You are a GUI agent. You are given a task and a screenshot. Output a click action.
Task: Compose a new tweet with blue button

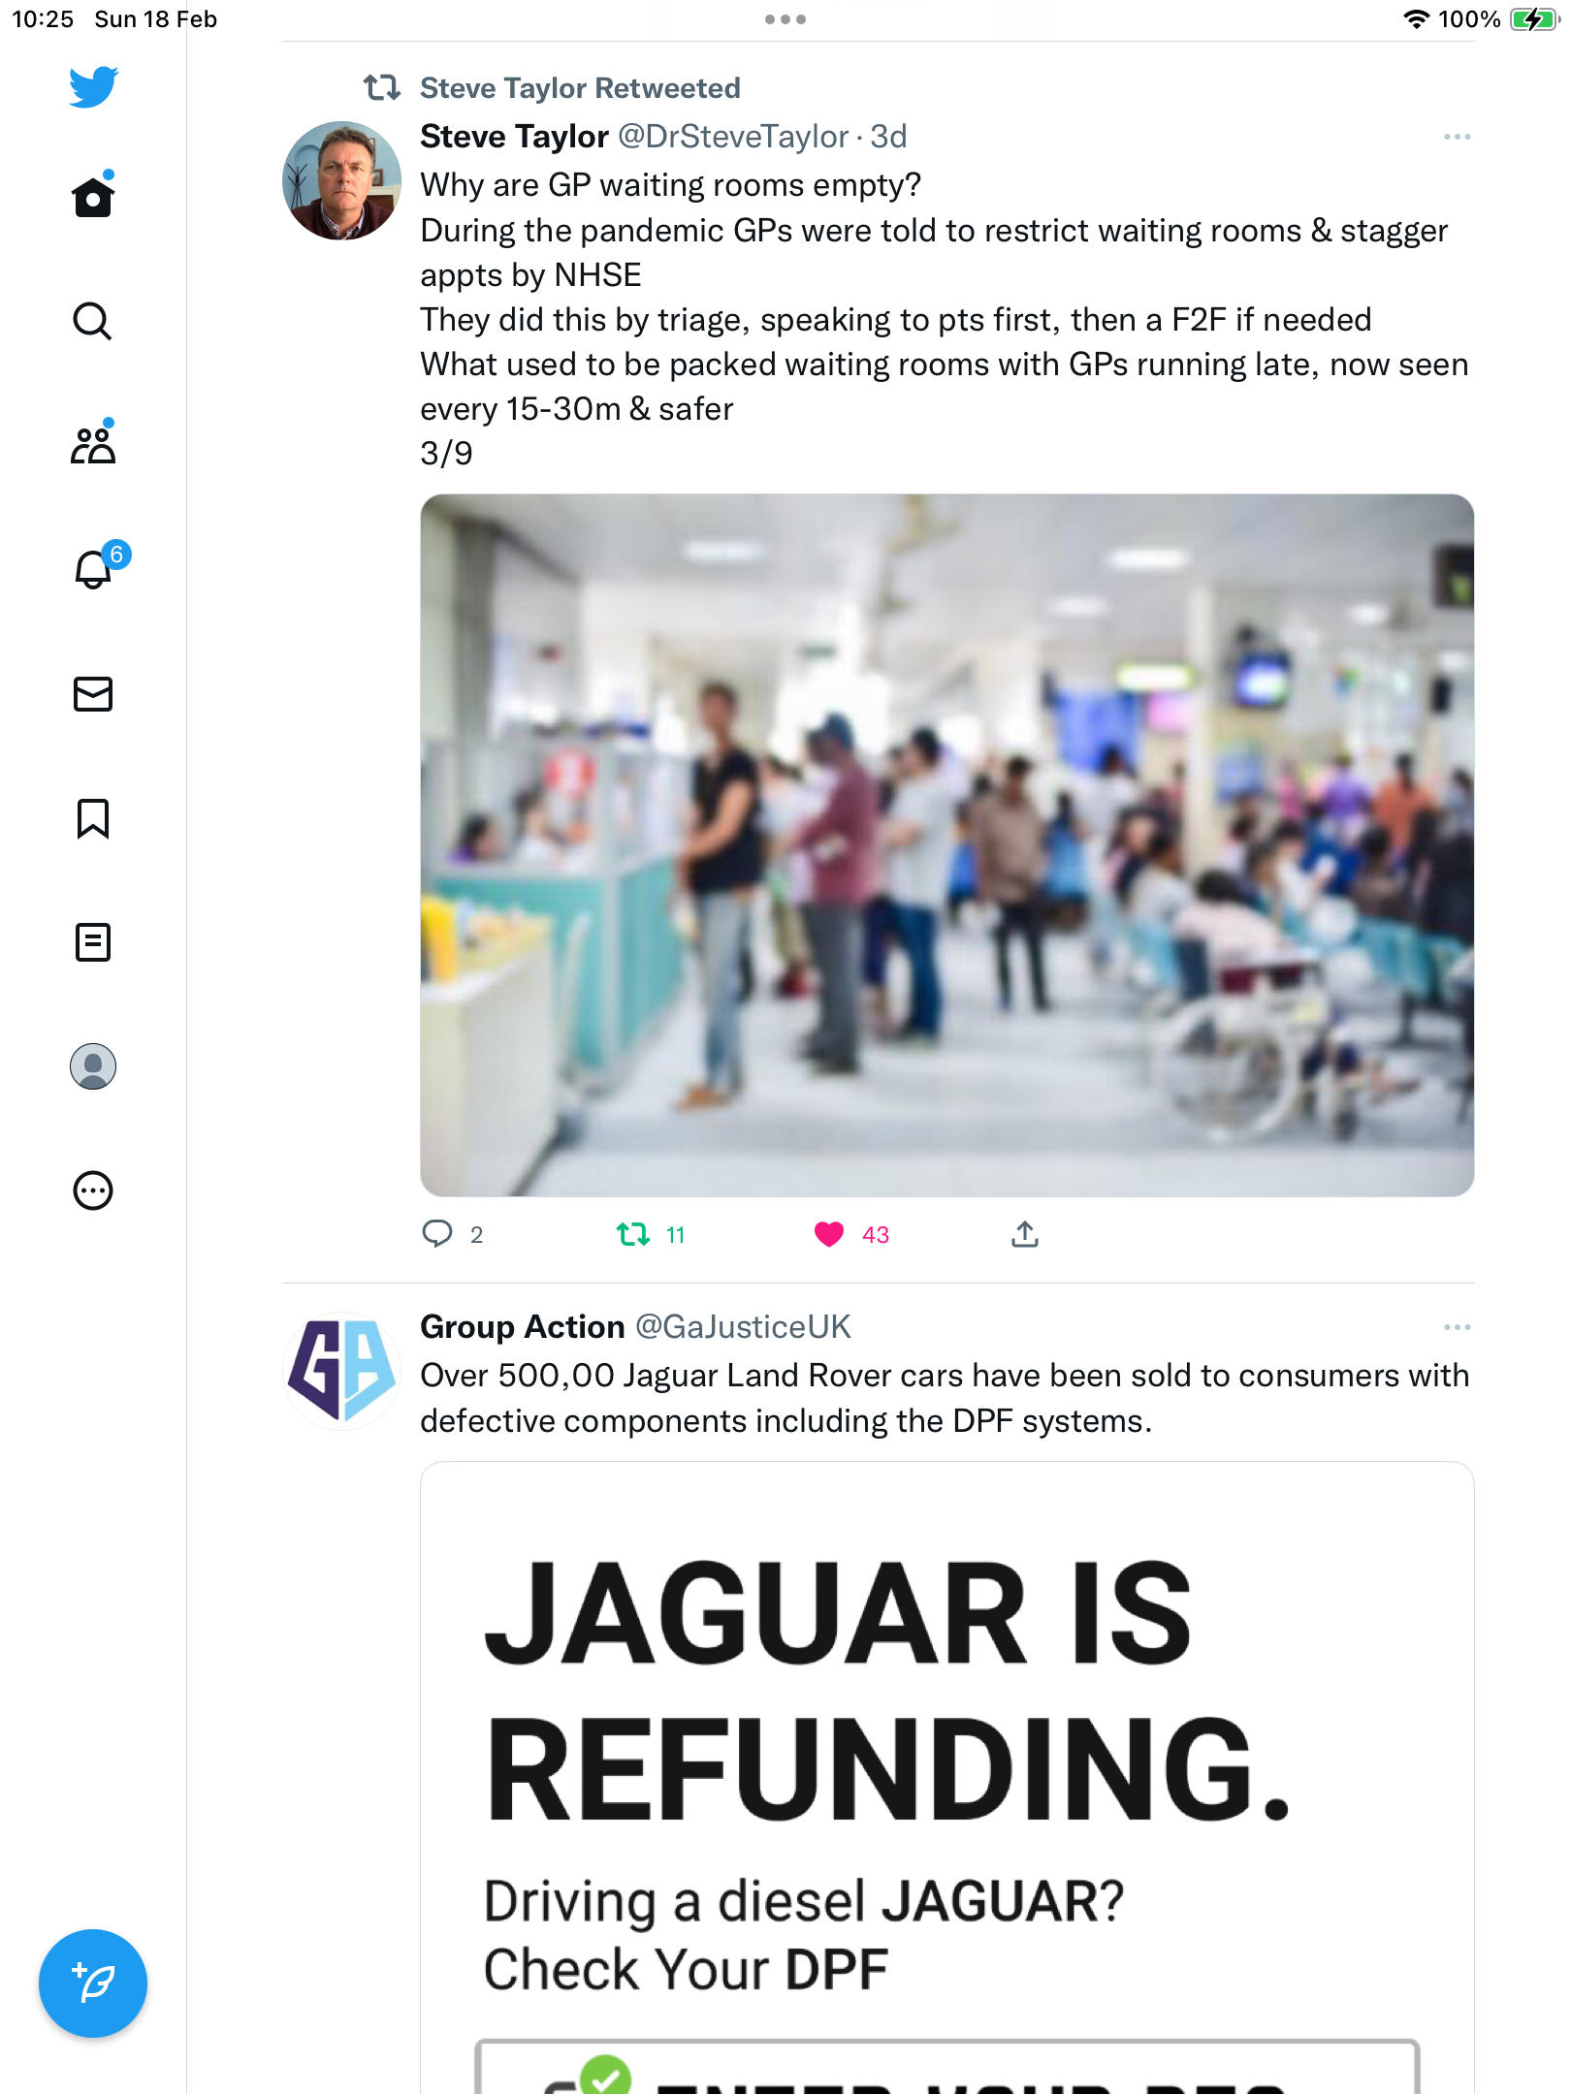[x=93, y=1983]
